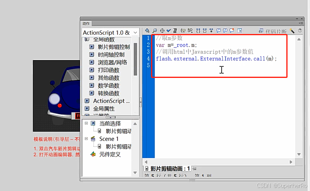Collapse panel with double-arrow icon
Screen dimensions: 310x191
(x=297, y=19)
